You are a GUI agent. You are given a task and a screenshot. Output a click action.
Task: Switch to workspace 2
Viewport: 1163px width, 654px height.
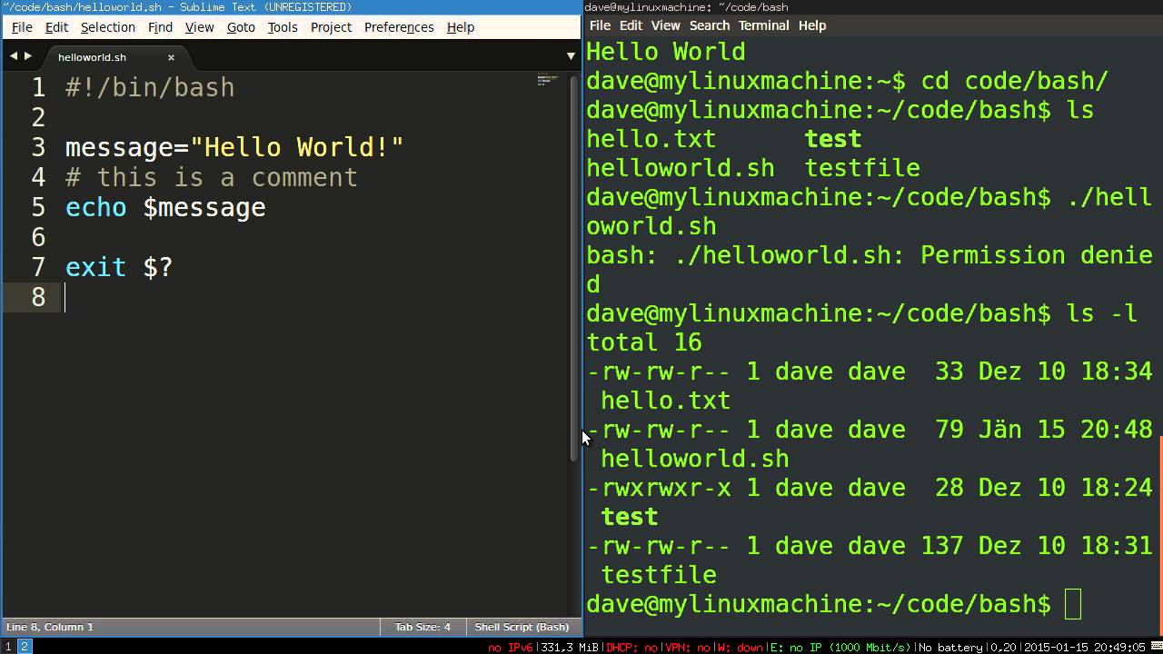point(25,647)
